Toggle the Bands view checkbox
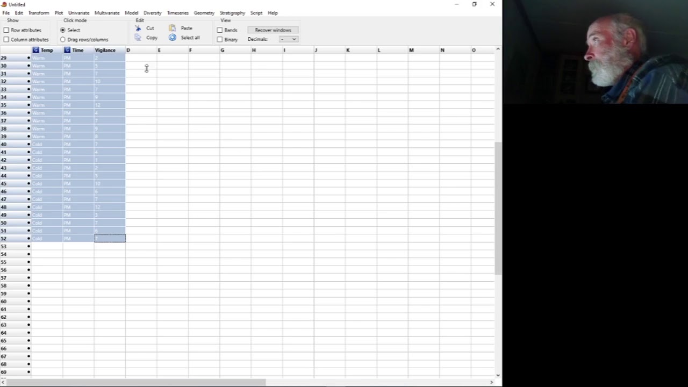 coord(220,30)
